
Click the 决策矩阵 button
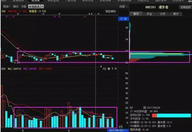185,7
